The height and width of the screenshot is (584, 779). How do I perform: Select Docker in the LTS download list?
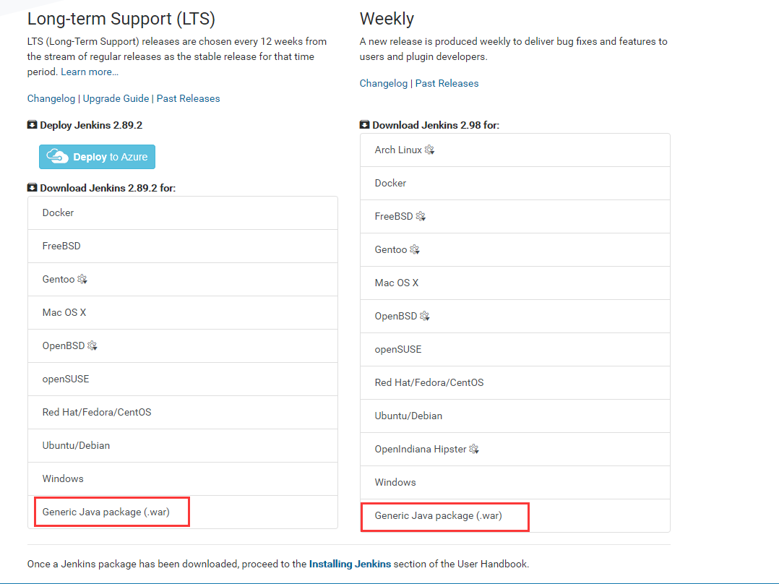click(59, 213)
